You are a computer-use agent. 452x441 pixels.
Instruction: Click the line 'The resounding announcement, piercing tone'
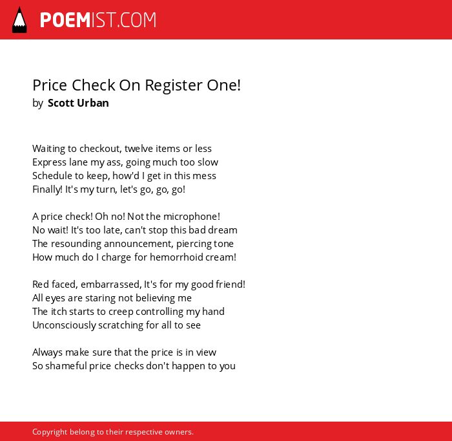(133, 244)
